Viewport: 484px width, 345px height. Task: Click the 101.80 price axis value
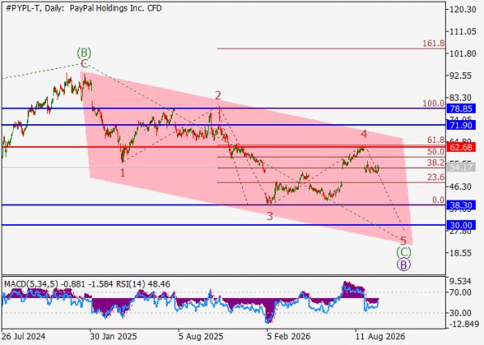tap(463, 54)
